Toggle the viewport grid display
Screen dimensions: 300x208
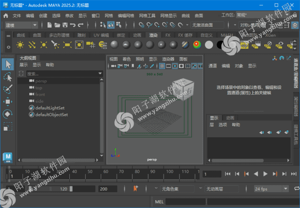click(x=162, y=66)
